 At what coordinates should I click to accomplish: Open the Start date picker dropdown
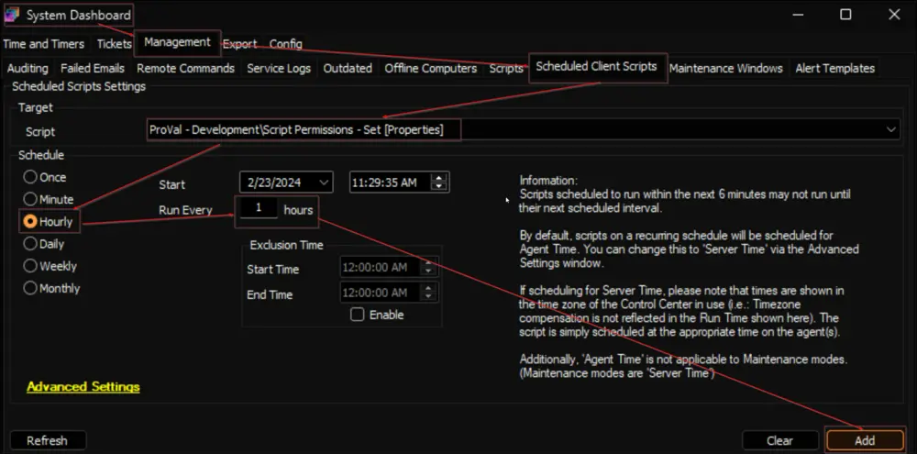point(324,183)
